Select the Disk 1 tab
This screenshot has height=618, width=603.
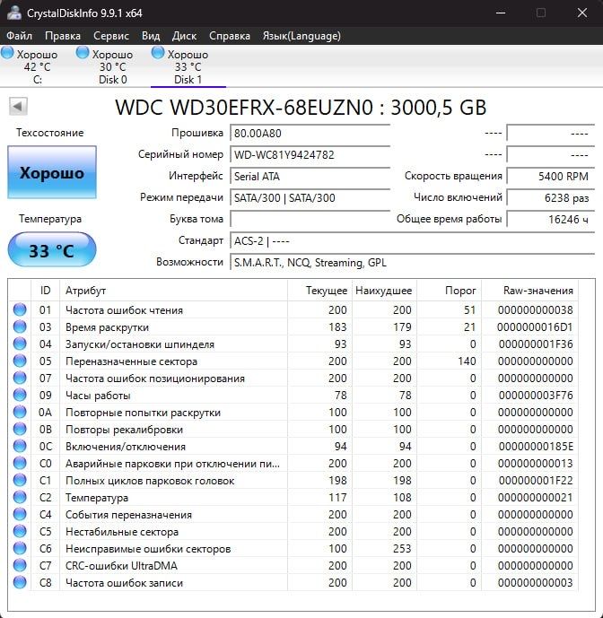coord(188,66)
